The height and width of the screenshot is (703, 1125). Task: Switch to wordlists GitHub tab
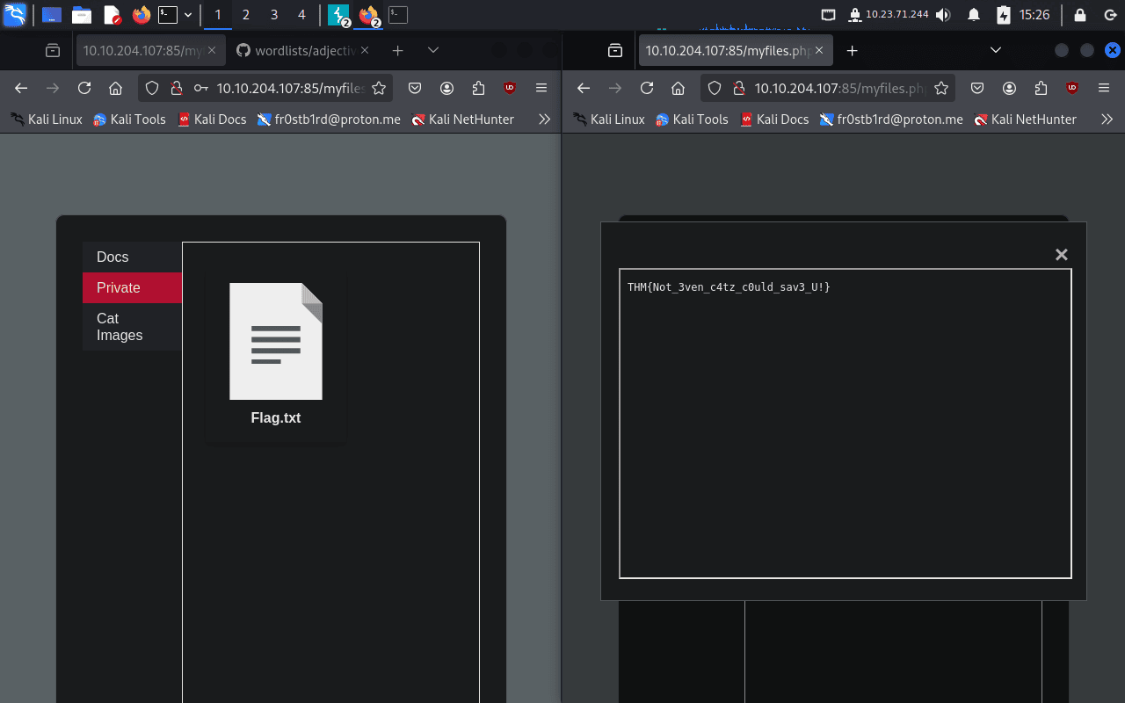pyautogui.click(x=297, y=51)
